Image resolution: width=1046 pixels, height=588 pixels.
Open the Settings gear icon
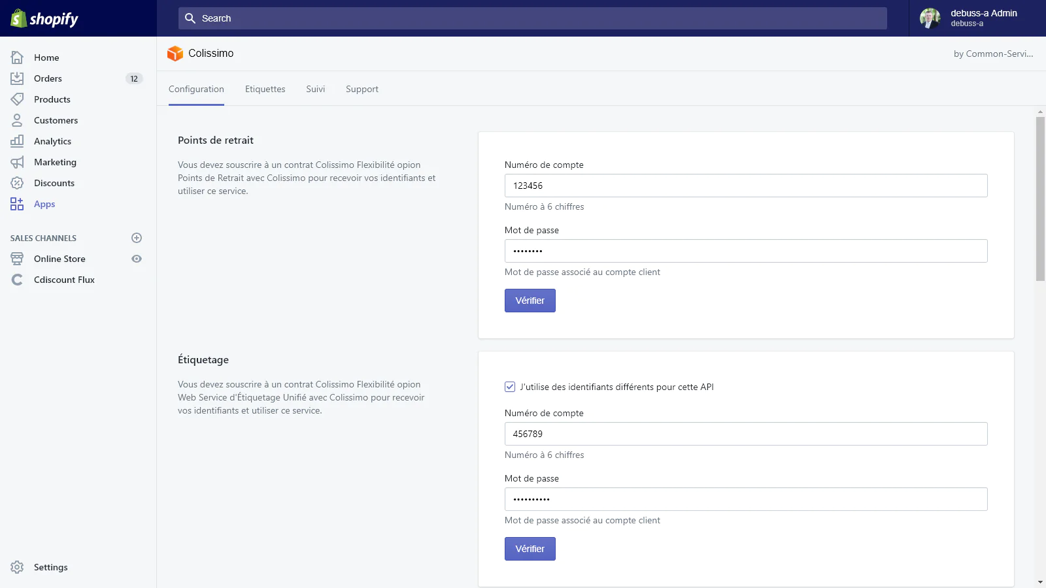pyautogui.click(x=17, y=567)
